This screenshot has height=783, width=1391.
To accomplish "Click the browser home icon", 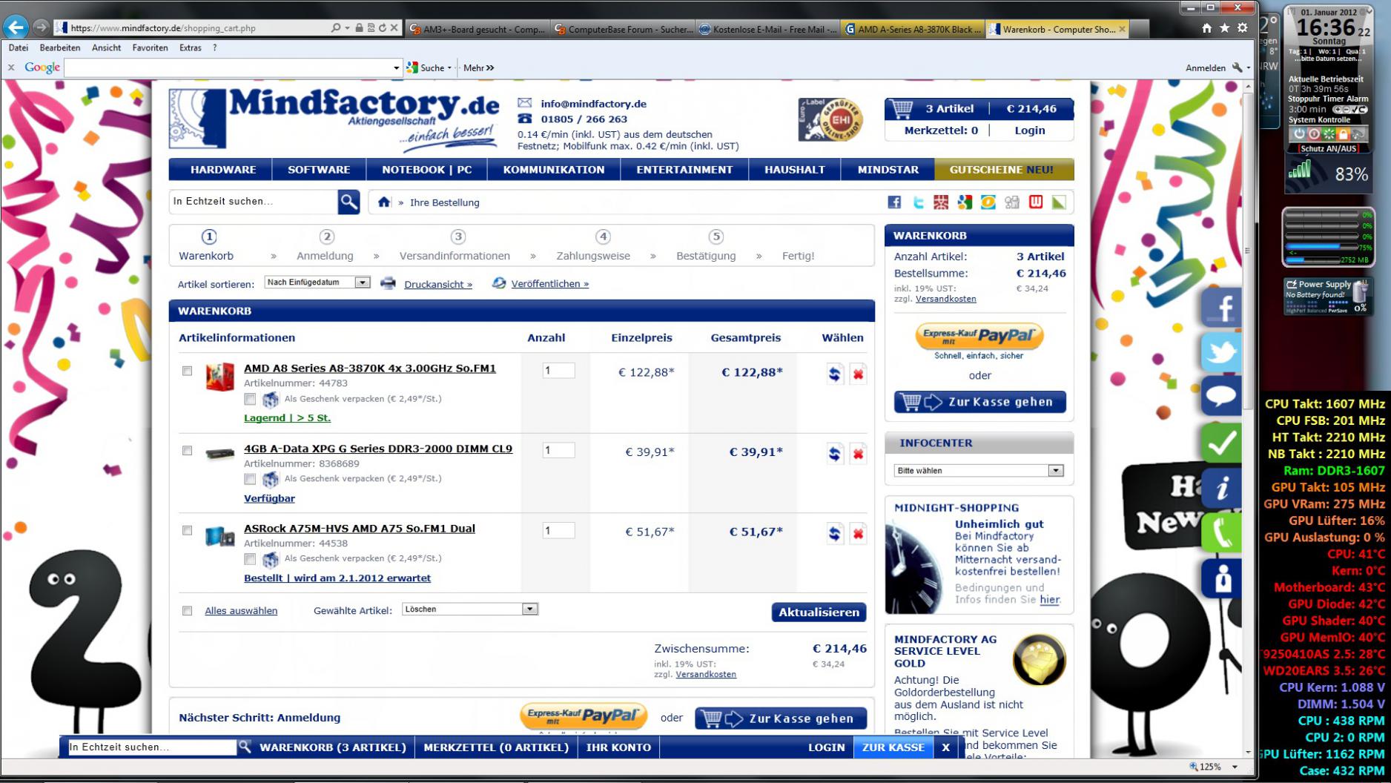I will click(x=1206, y=28).
